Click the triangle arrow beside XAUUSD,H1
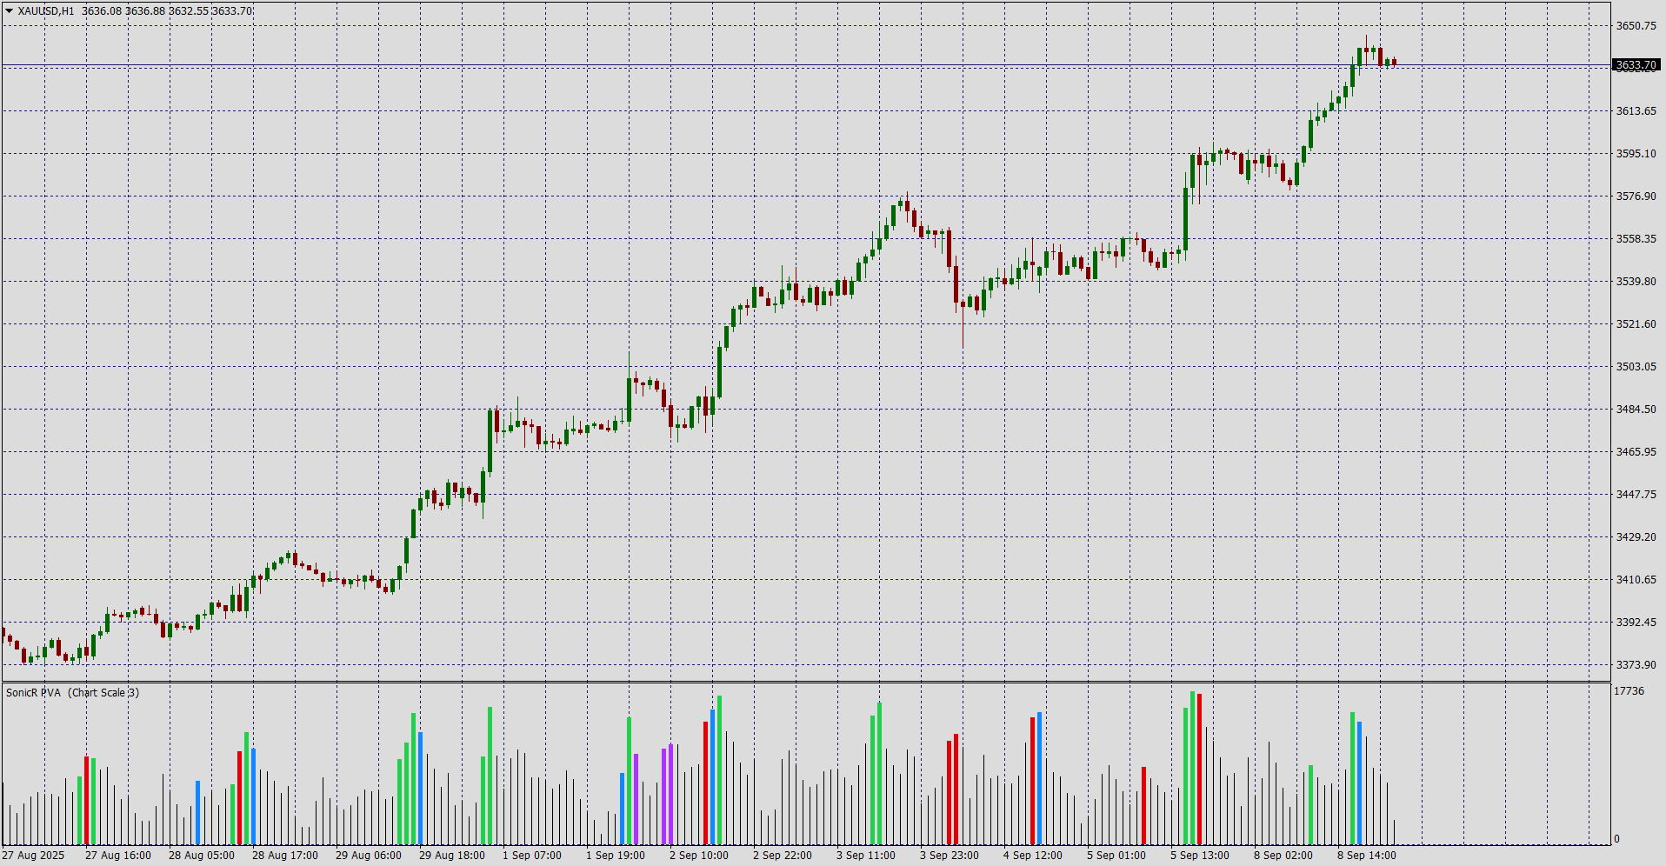This screenshot has width=1666, height=866. pyautogui.click(x=10, y=10)
